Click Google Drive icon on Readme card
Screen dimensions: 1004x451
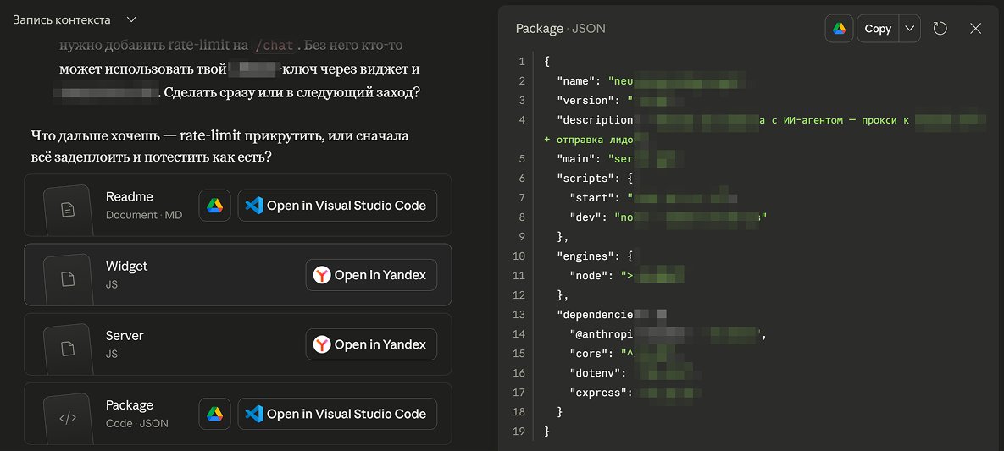(x=214, y=206)
